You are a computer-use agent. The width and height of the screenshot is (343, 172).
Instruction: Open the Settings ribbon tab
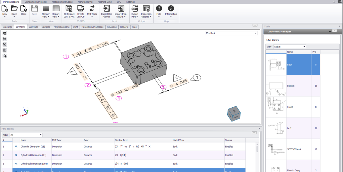tap(130, 2)
